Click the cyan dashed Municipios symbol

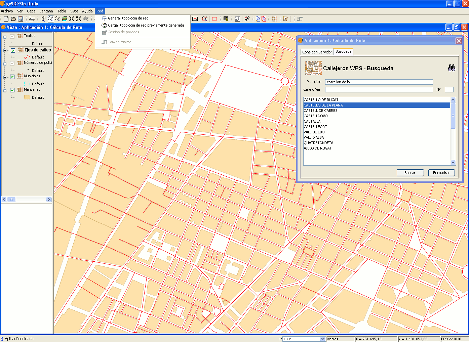tap(27, 84)
